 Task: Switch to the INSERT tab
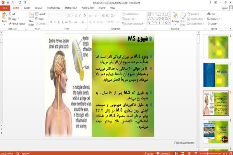click(27, 8)
